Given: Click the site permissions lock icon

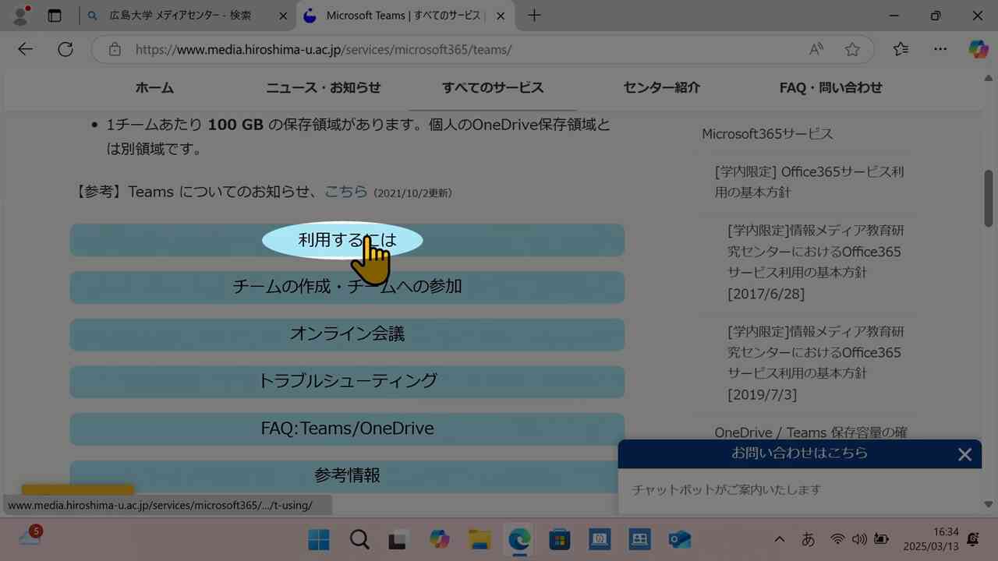Looking at the screenshot, I should [114, 49].
